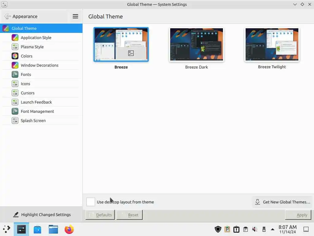The width and height of the screenshot is (314, 236).
Task: Open the application launcher in taskbar
Action: [6, 229]
